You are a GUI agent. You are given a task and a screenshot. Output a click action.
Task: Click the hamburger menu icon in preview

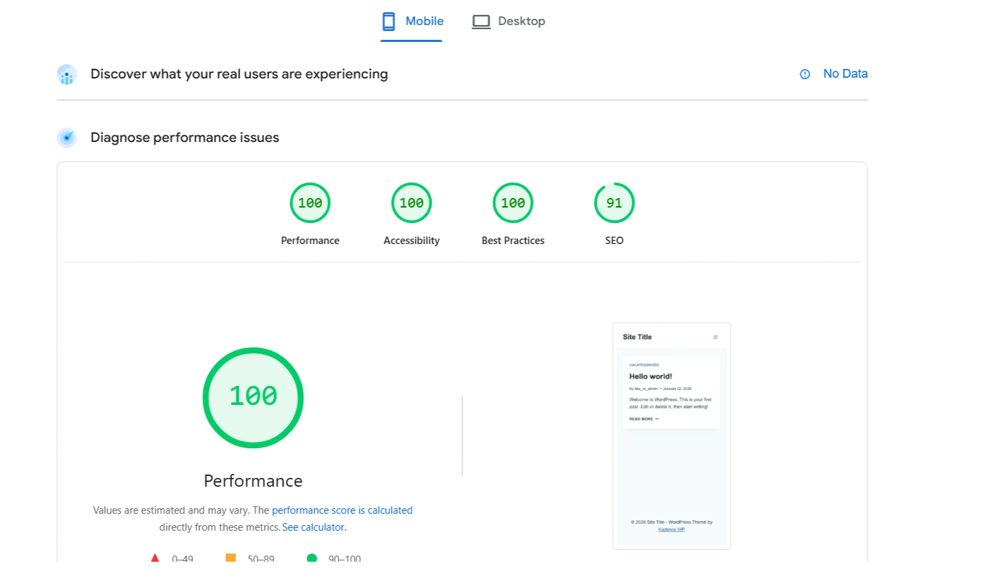click(715, 337)
